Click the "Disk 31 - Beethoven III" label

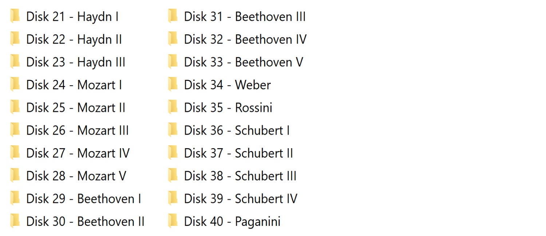tap(245, 17)
